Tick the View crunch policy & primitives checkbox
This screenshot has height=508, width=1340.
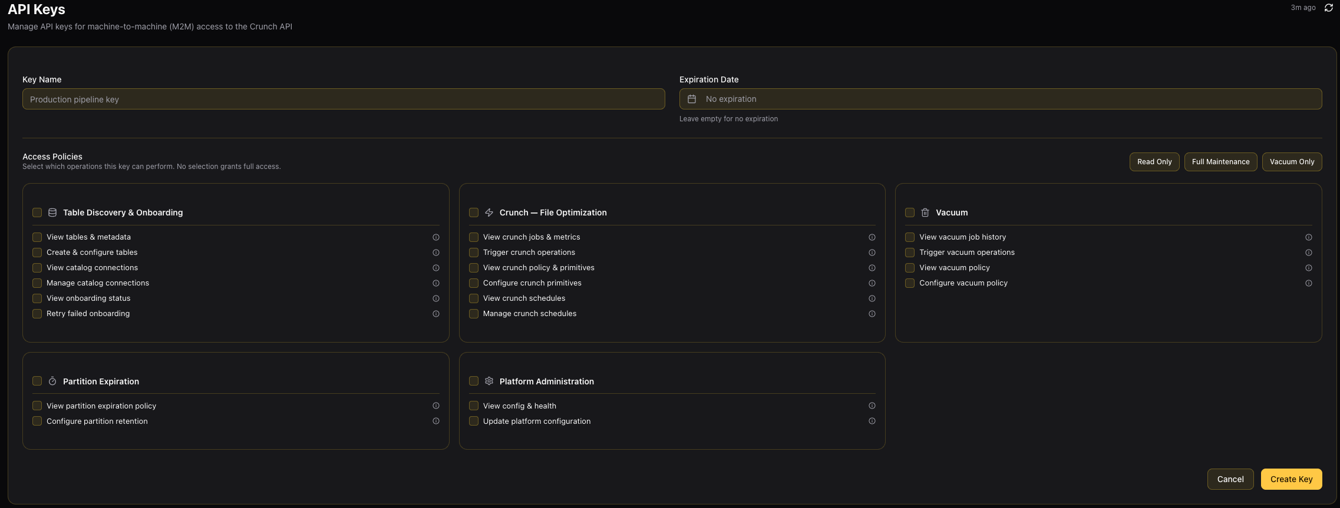474,268
